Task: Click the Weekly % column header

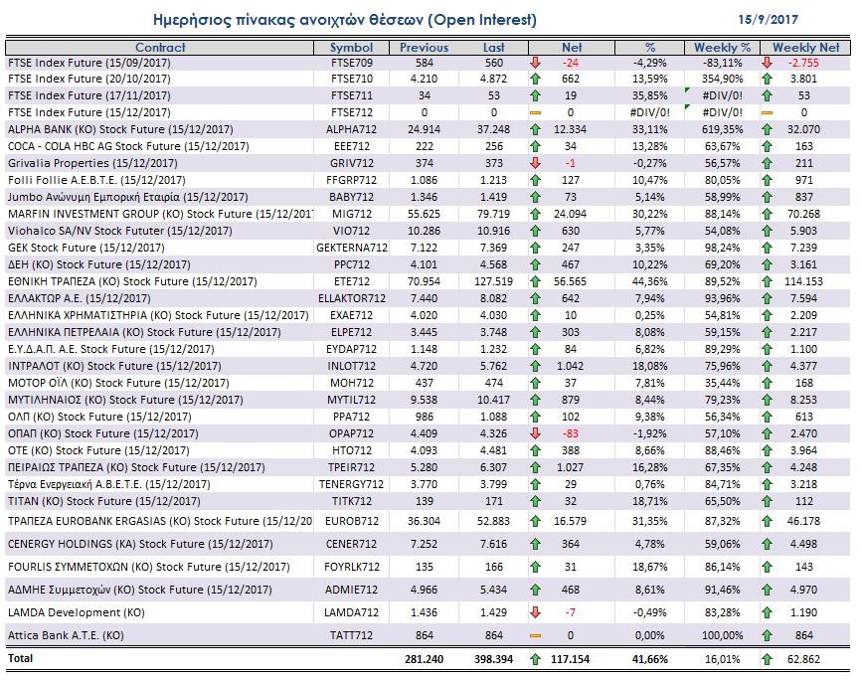Action: pos(722,48)
